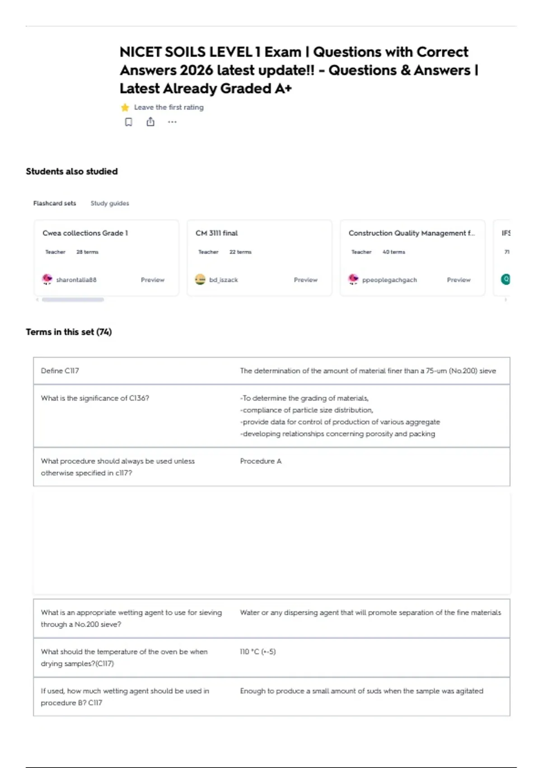
Task: Select the Define C117 term row
Action: (x=271, y=371)
